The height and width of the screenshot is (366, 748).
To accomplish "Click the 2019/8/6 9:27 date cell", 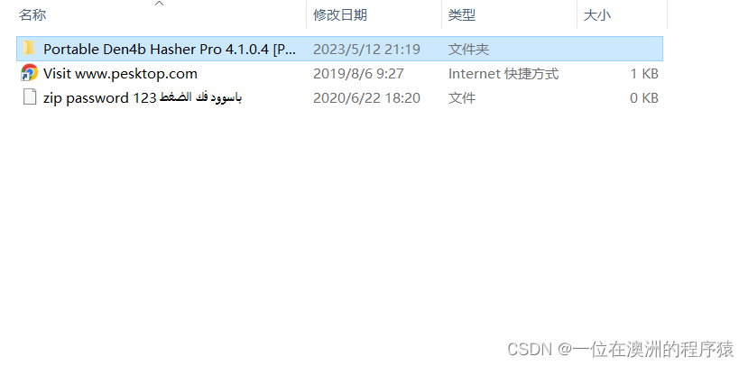I will pyautogui.click(x=358, y=73).
